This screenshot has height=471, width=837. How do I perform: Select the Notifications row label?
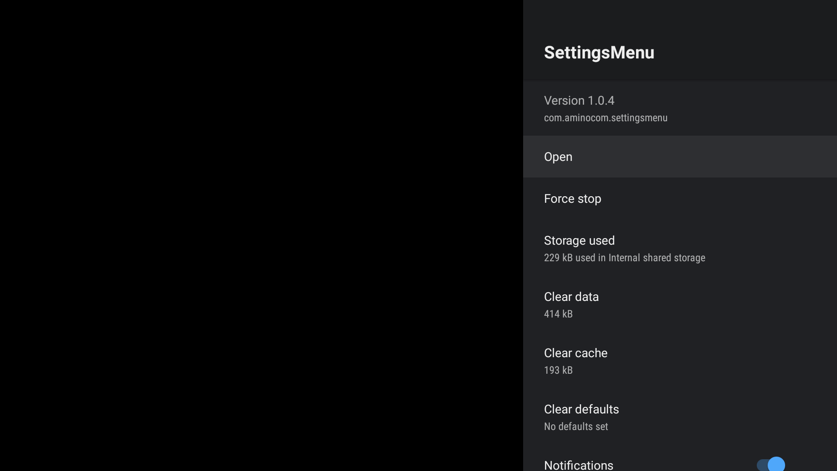coord(578,465)
